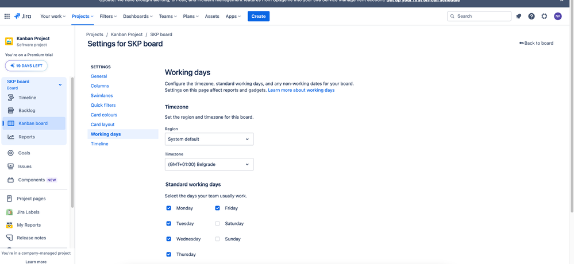Viewport: 574px width, 264px height.
Task: Click the page vertical scrollbar
Action: coord(572,110)
